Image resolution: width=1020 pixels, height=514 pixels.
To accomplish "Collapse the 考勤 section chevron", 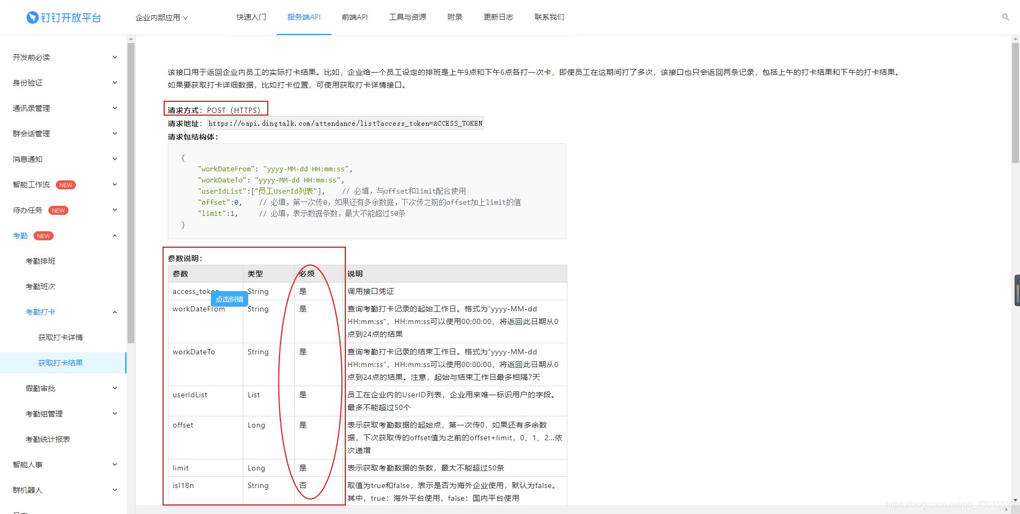I will pos(115,236).
